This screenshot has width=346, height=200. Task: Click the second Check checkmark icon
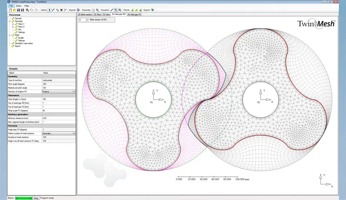(x=136, y=10)
